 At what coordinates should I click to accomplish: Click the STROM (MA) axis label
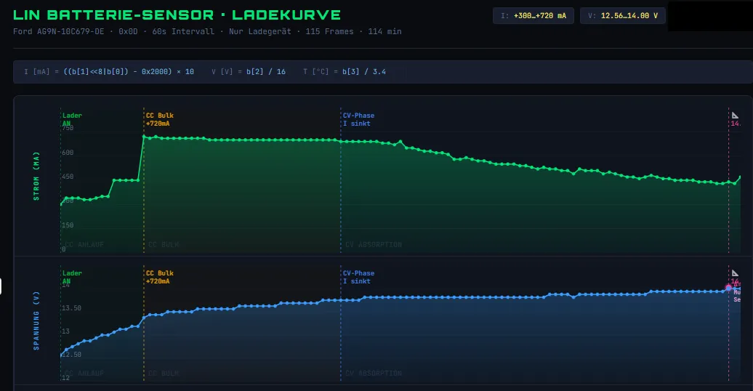click(x=36, y=175)
